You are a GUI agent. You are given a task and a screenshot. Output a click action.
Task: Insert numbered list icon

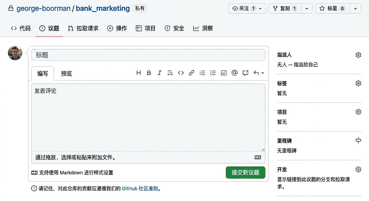pos(213,73)
